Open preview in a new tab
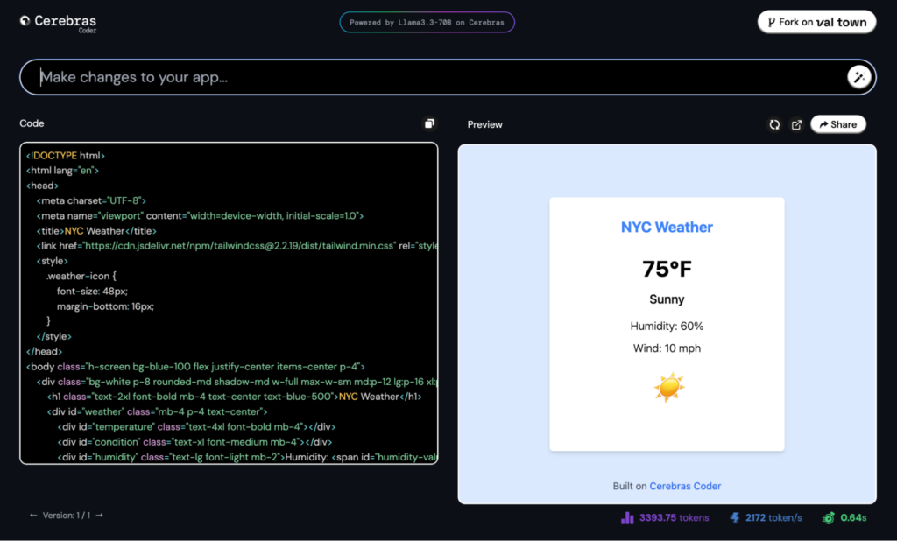Image resolution: width=897 pixels, height=541 pixels. coord(796,124)
